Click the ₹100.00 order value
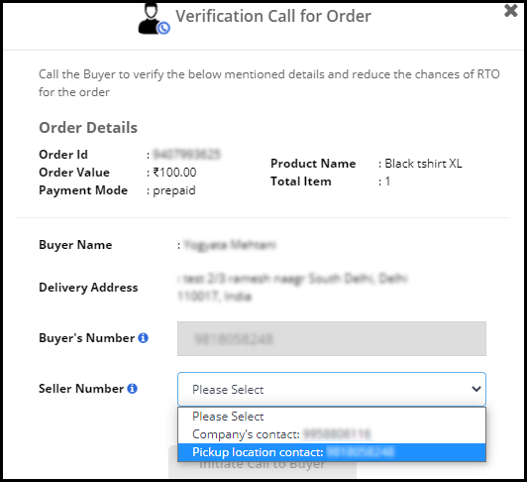The height and width of the screenshot is (482, 527). click(174, 173)
